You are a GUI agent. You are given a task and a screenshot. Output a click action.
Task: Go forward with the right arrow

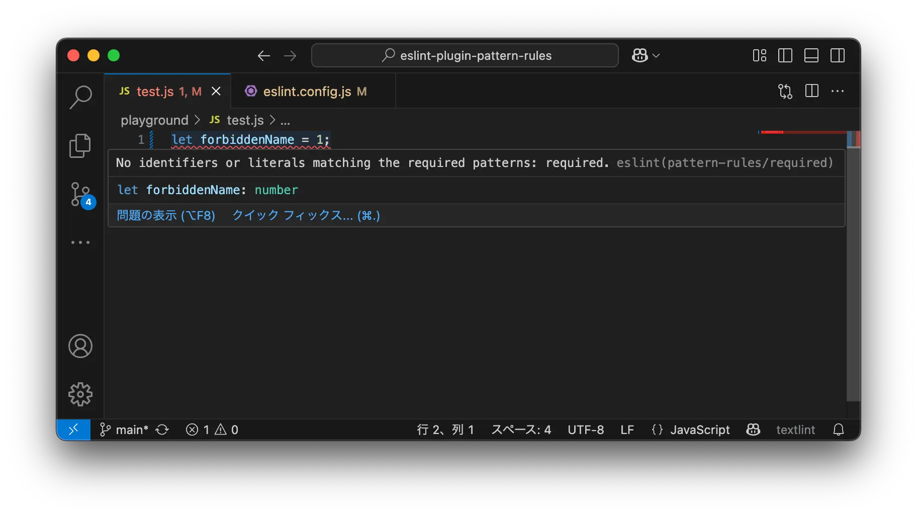point(290,56)
